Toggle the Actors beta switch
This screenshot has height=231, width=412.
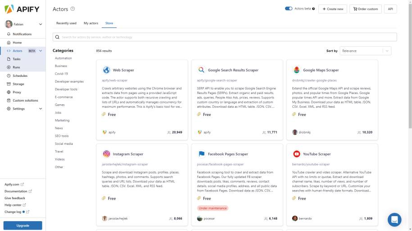click(x=289, y=9)
